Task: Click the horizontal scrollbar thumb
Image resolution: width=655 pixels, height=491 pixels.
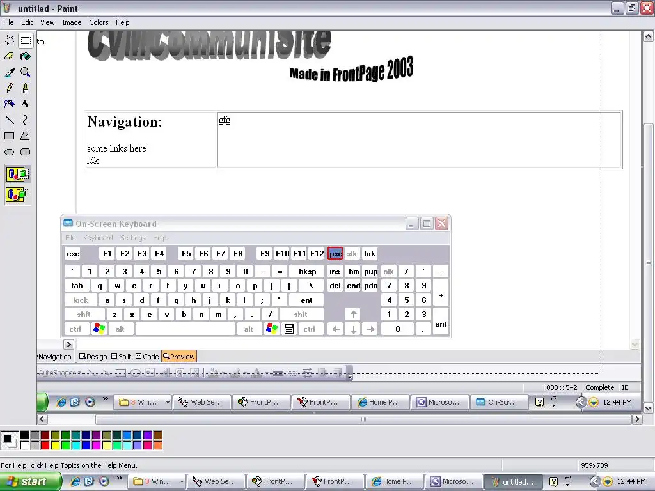Action: coord(363,419)
